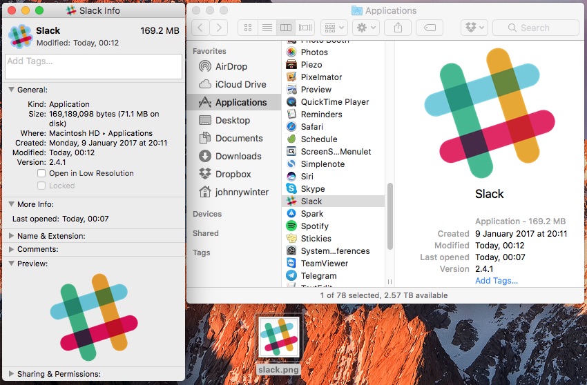Viewport: 587px width, 385px height.
Task: Open the Action gear menu
Action: pos(366,28)
